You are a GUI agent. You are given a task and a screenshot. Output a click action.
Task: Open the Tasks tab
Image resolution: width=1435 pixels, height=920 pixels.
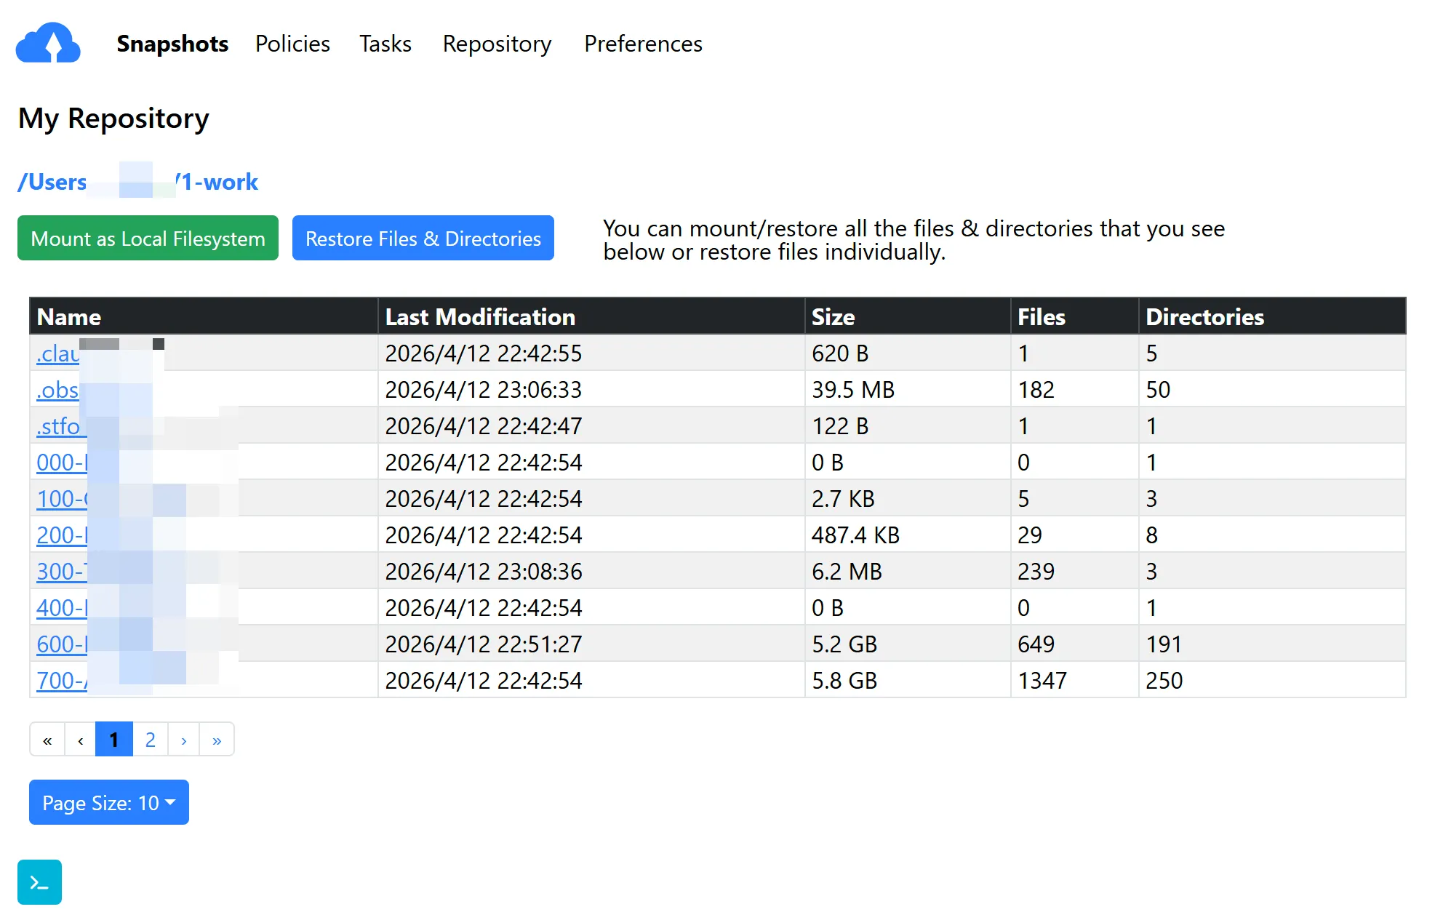tap(385, 44)
